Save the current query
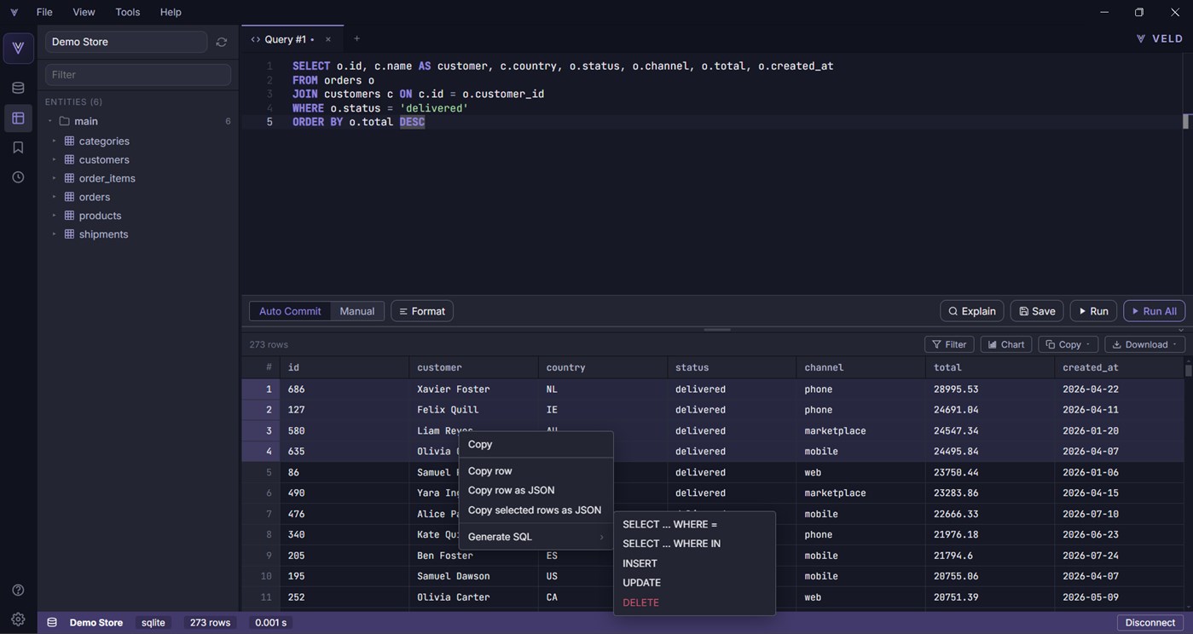The image size is (1193, 634). 1037,311
